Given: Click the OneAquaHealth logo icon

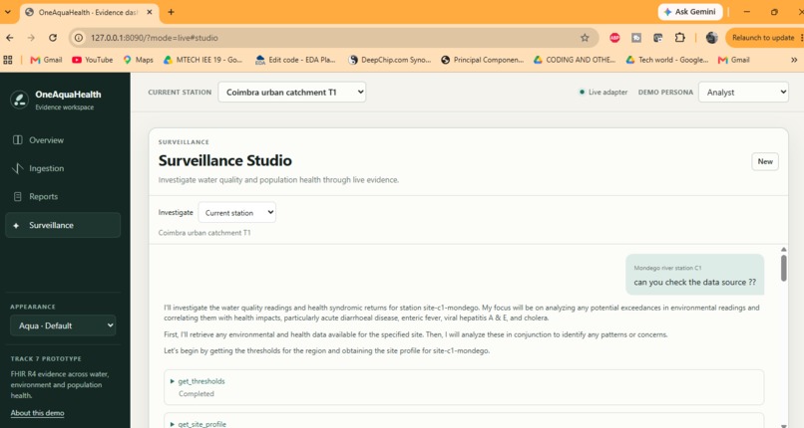Looking at the screenshot, I should pos(20,100).
